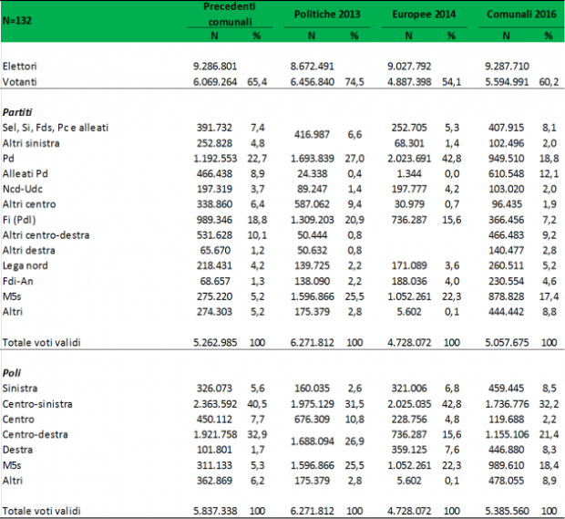Click the Pd row label
565x519 pixels.
click(8, 159)
